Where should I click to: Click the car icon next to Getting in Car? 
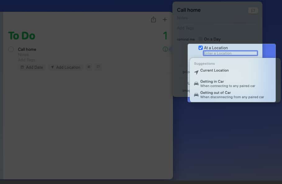point(196,83)
